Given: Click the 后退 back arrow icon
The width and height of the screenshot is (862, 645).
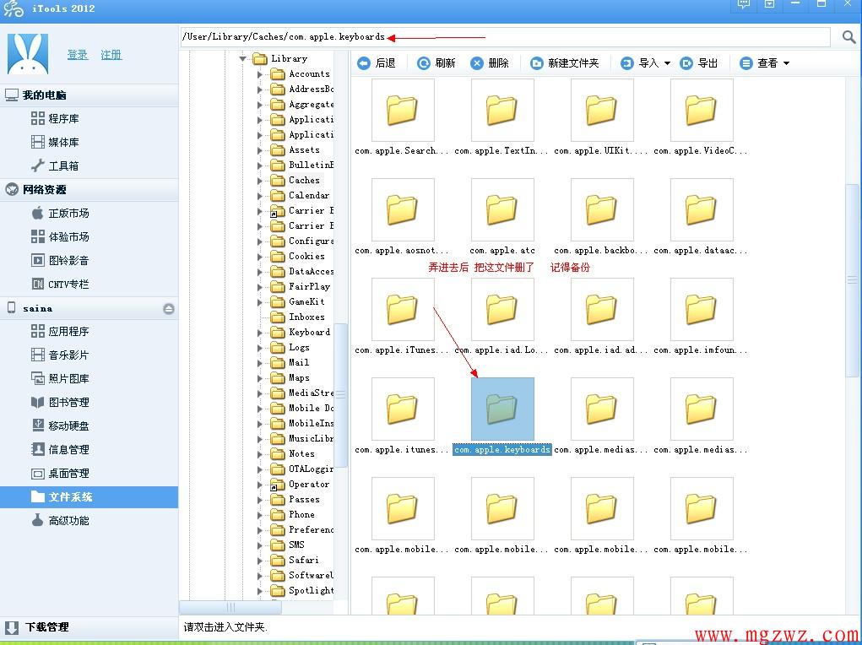Looking at the screenshot, I should click(x=363, y=63).
